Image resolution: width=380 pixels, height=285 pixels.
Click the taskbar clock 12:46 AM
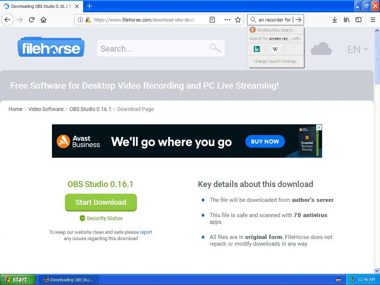[x=366, y=280]
